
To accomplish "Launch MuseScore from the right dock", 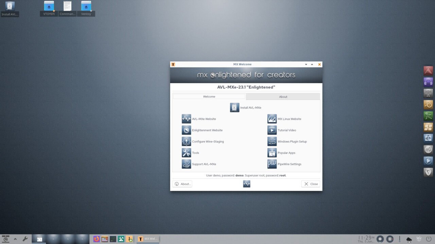I will (428, 149).
